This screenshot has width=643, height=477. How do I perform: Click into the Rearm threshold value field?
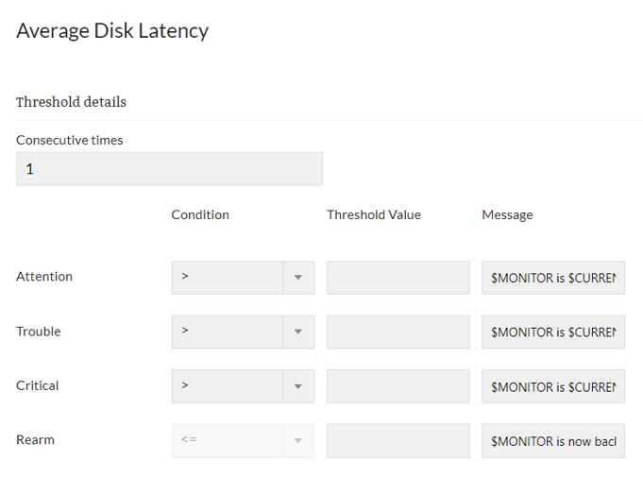(398, 441)
